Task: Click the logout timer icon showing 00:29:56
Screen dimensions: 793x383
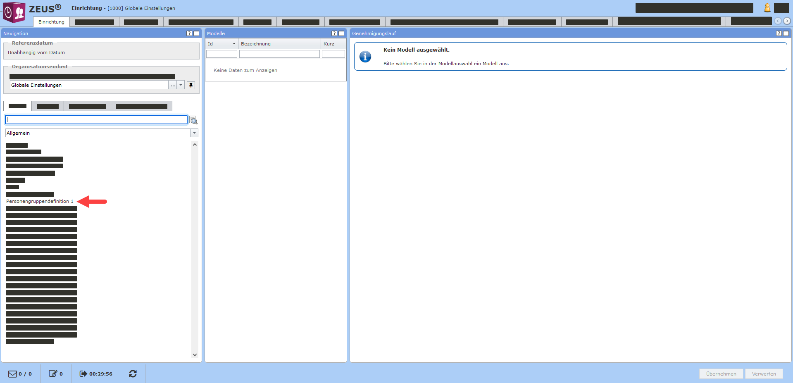Action: tap(83, 374)
